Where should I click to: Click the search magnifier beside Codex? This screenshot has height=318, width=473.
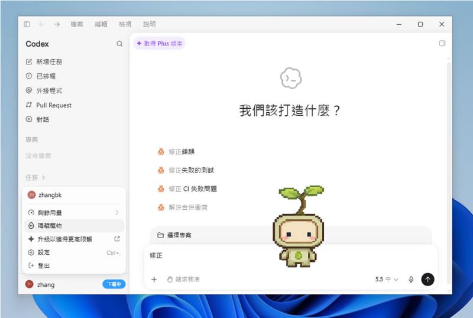coord(119,44)
